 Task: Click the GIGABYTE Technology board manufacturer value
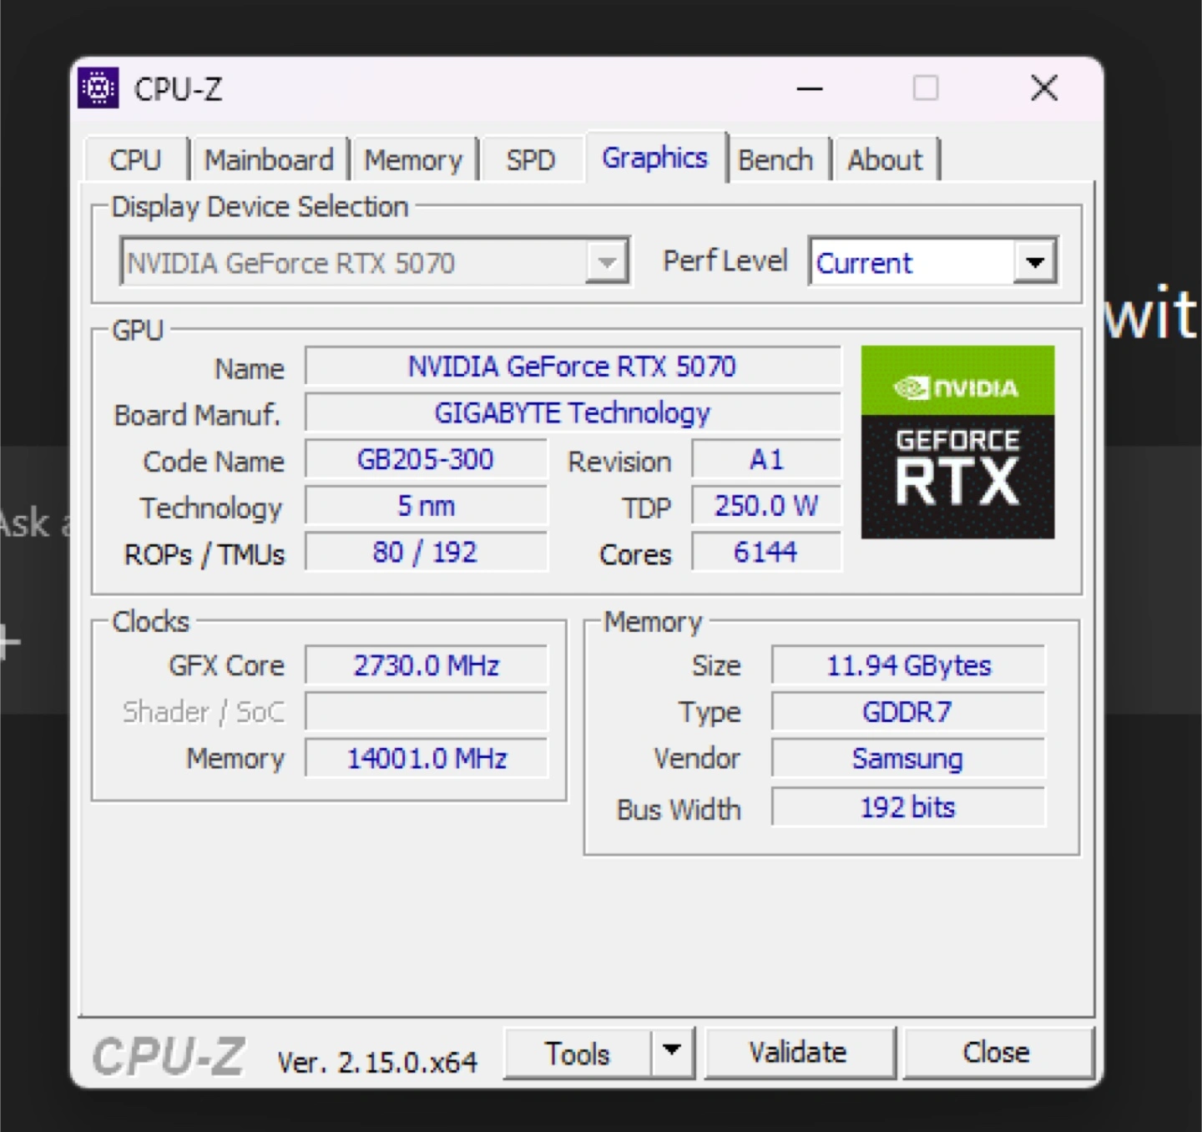pos(573,412)
